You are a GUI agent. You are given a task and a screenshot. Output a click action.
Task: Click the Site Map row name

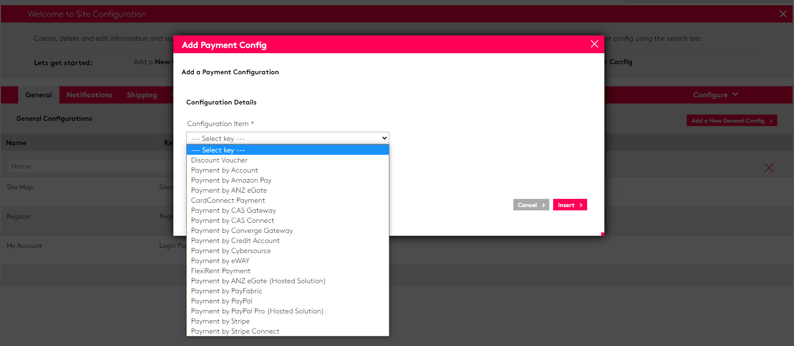pyautogui.click(x=20, y=187)
